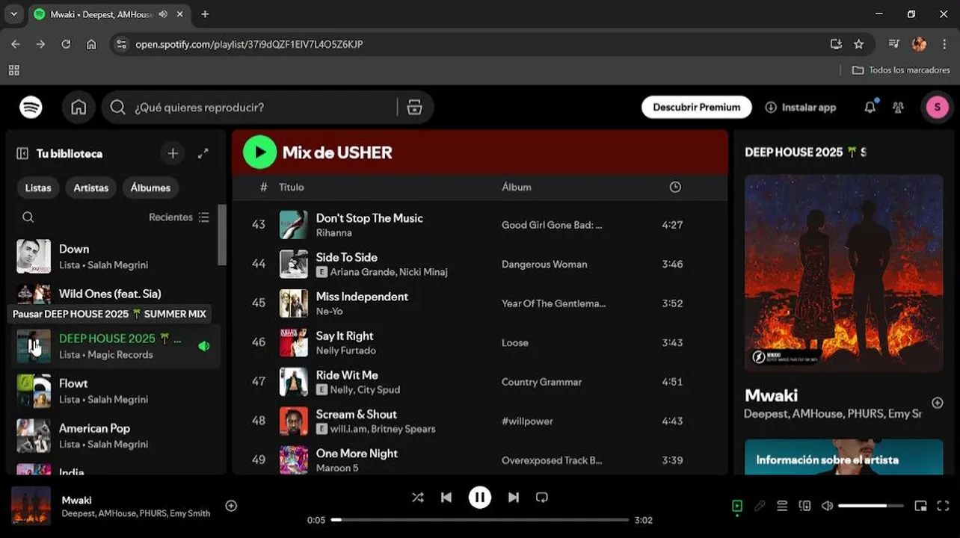960x538 pixels.
Task: Toggle shuffle playback
Action: coord(417,497)
